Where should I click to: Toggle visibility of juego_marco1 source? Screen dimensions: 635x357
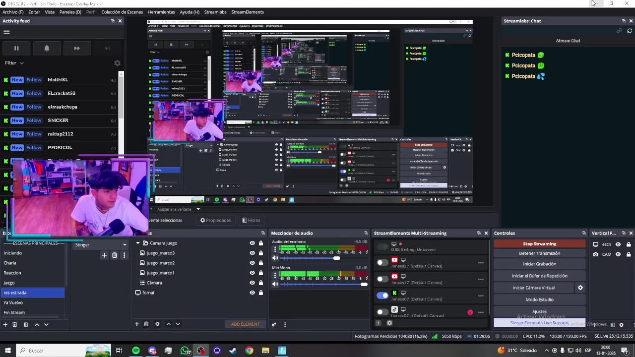tap(252, 273)
